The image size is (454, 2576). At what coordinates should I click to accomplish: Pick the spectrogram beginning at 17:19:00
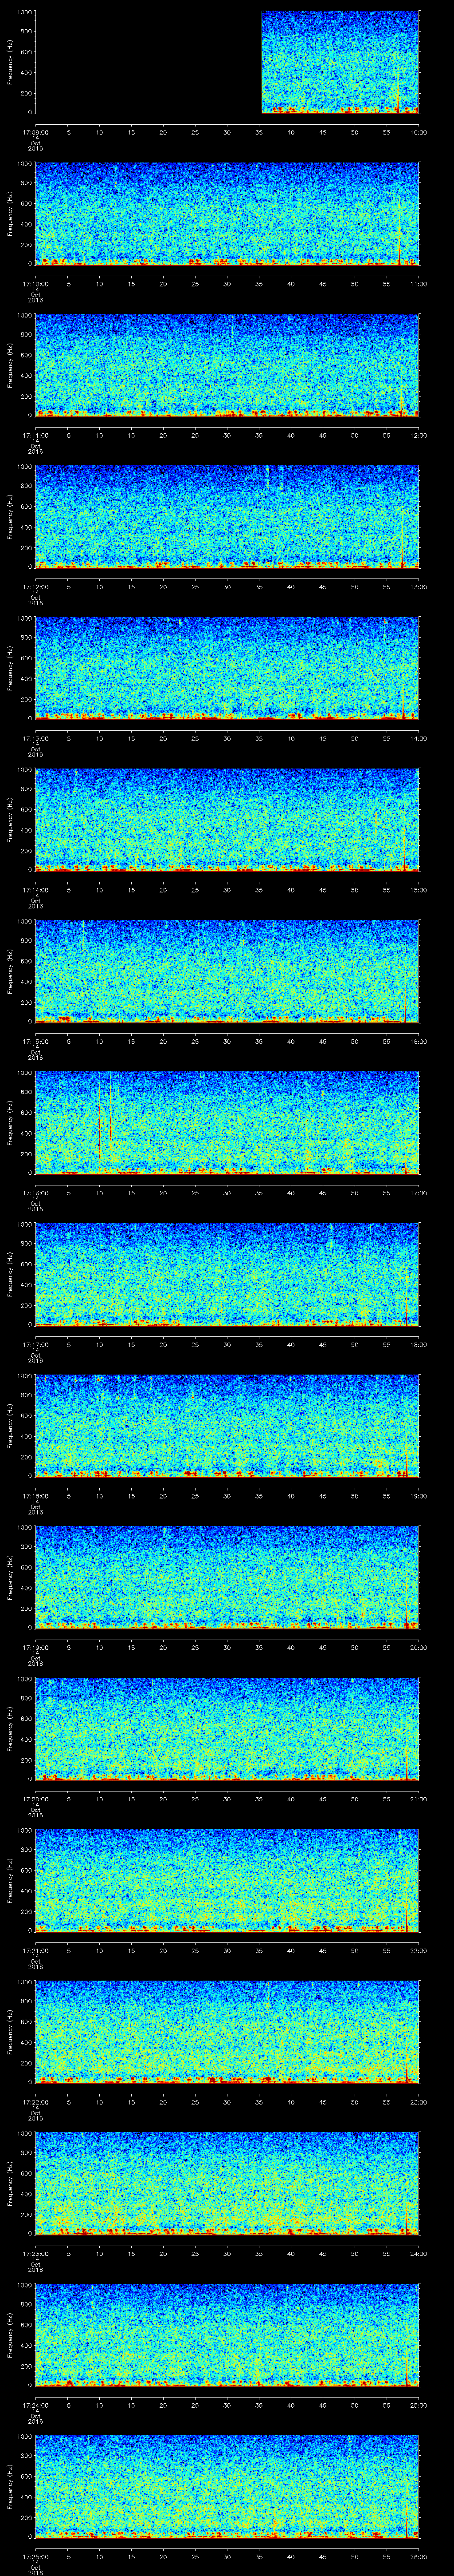pos(227,1577)
